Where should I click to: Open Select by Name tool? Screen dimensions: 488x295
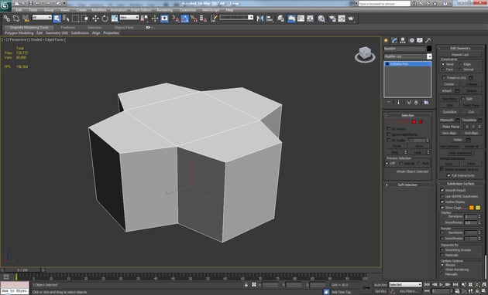(66, 19)
